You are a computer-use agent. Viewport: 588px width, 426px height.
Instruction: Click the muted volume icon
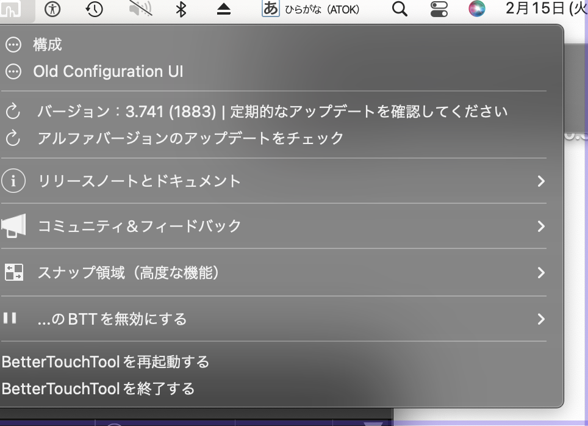tap(140, 9)
